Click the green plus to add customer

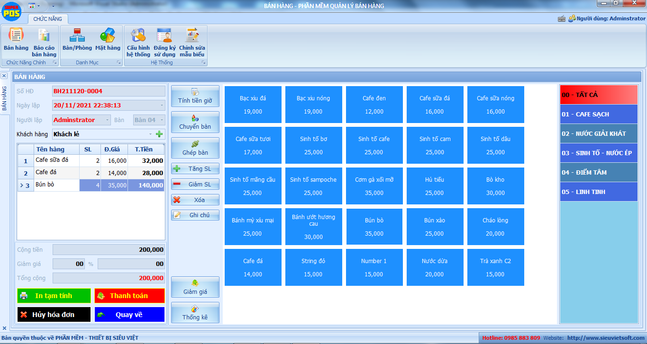(x=159, y=134)
